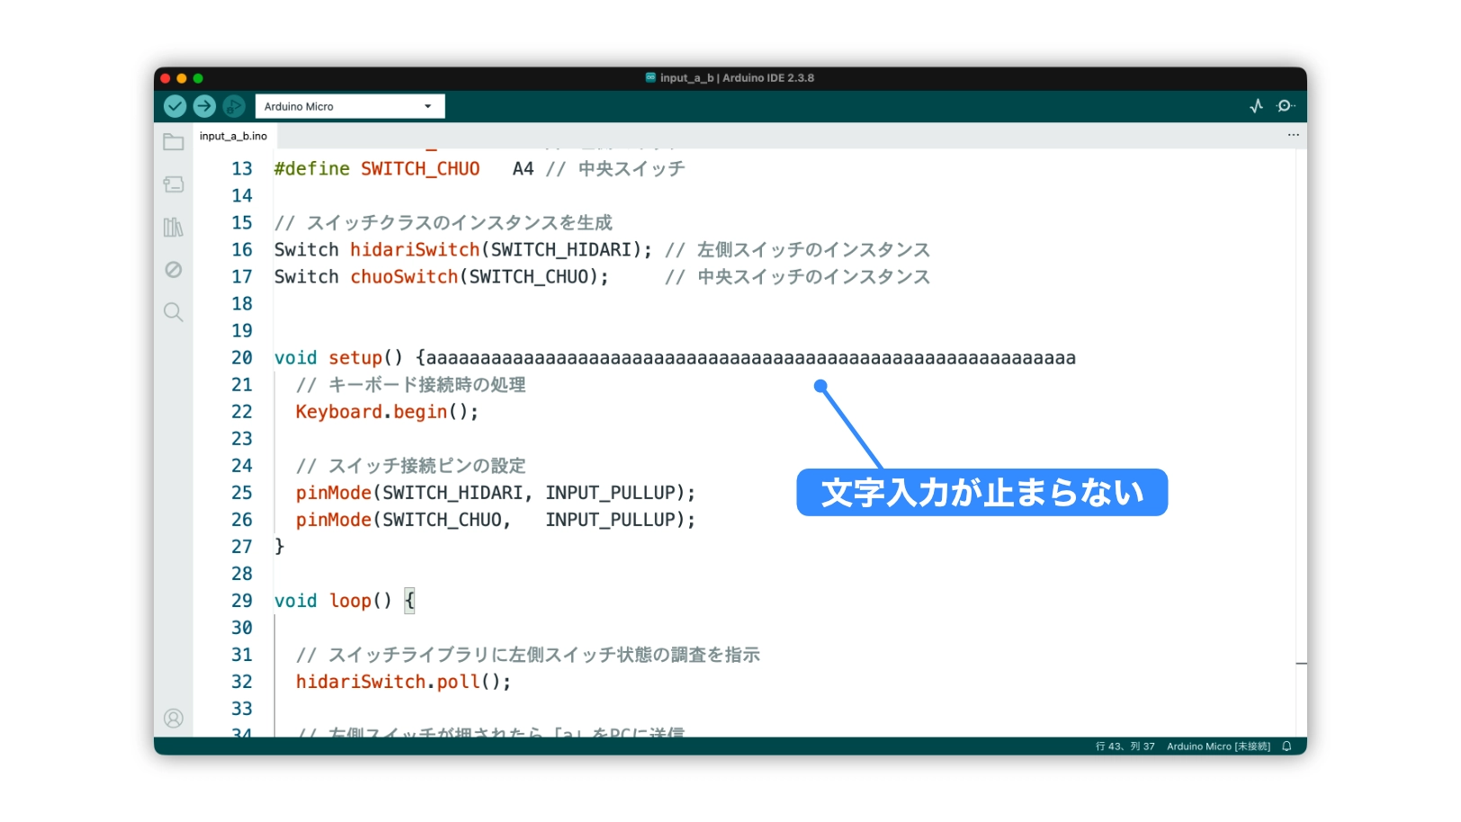Click hidariSwitch identifier on line 16
Viewport: 1461px width, 822px height.
tap(415, 250)
